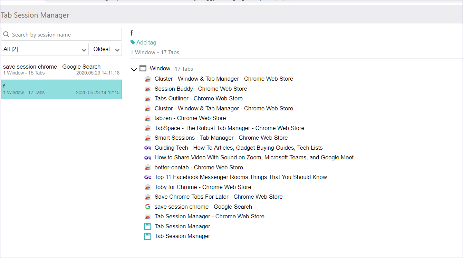Viewport: 463px width, 258px height.
Task: Open Tabs Outliner - Chrome Web Store tab
Action: point(199,98)
